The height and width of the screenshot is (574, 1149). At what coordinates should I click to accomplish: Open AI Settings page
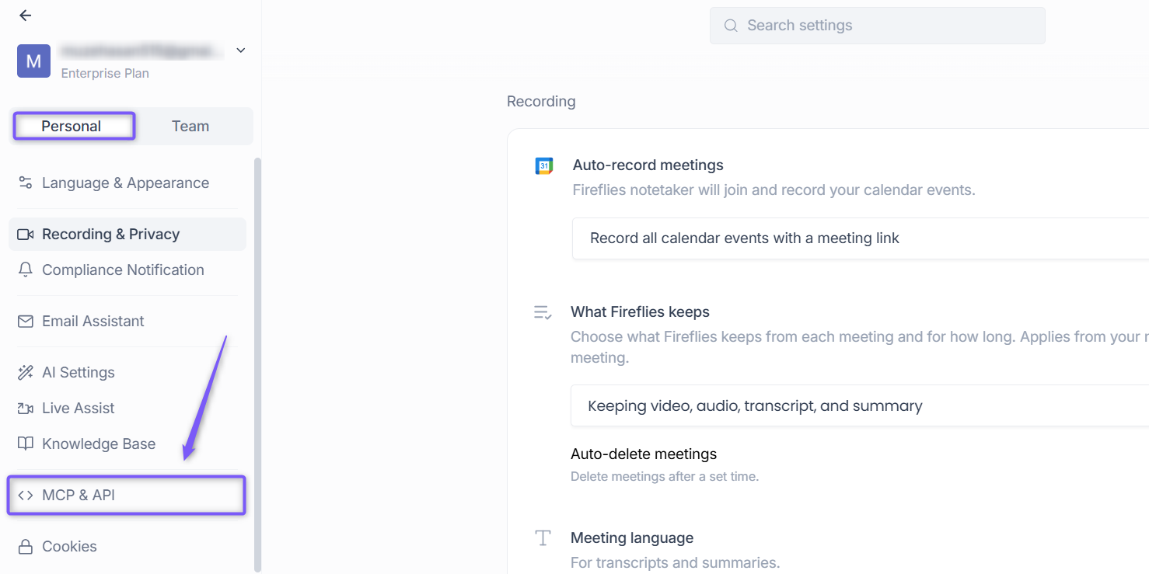127,373
